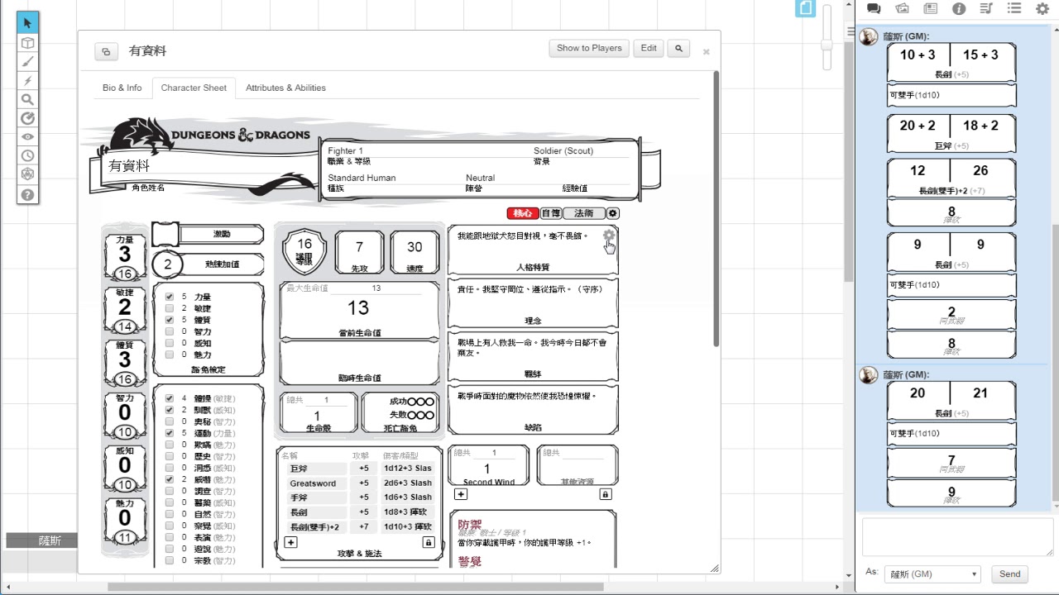
Task: Activate the Select and Pan arrow tool
Action: click(27, 23)
